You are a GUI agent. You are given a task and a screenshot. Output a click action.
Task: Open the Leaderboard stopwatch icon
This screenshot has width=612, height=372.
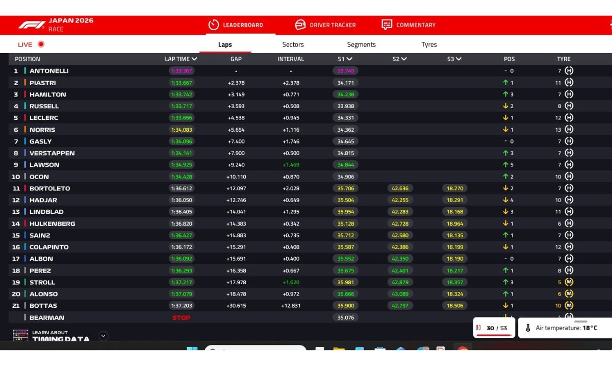coord(213,25)
